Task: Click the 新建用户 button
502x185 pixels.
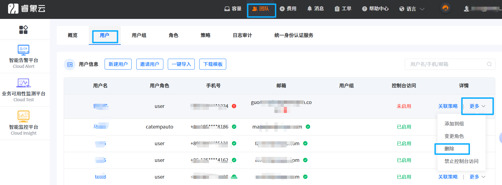Action: point(118,64)
